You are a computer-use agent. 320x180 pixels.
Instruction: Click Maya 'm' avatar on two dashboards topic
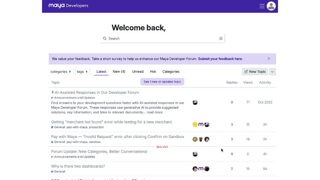coord(201,169)
